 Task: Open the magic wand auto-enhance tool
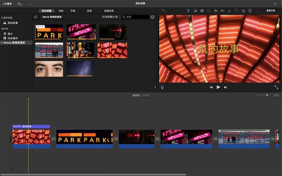(163, 11)
